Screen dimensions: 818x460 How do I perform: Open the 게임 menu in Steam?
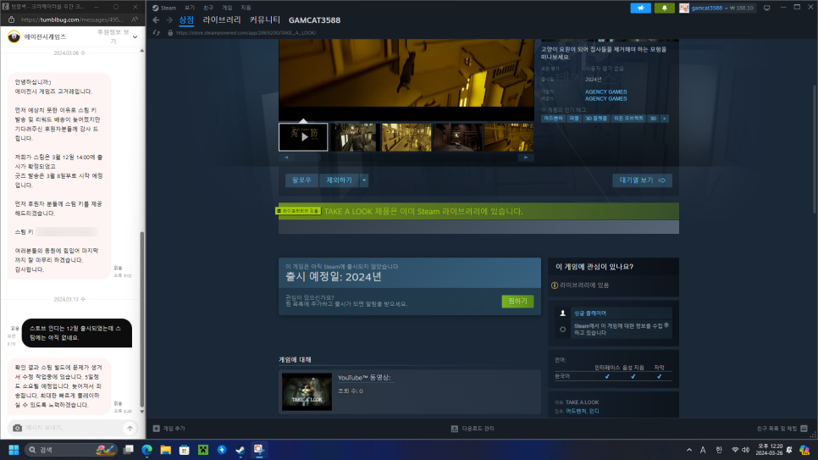tap(227, 8)
